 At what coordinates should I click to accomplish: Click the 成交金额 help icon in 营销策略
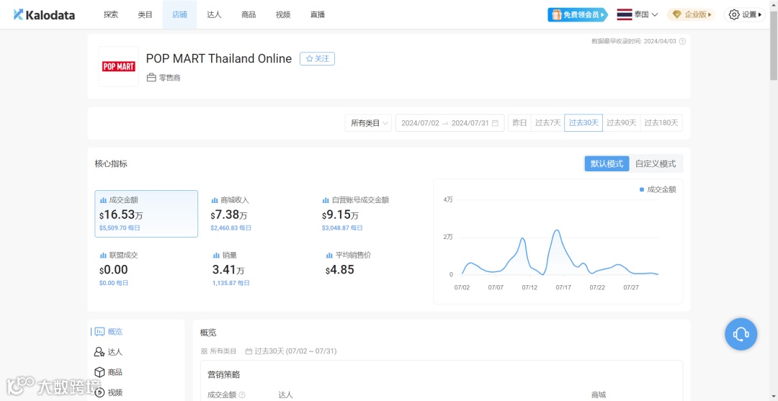(241, 395)
